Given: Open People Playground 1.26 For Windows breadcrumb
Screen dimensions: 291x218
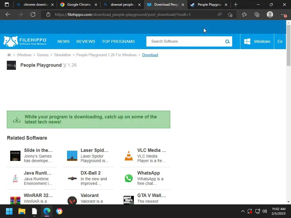Looking at the screenshot, I should click(106, 55).
